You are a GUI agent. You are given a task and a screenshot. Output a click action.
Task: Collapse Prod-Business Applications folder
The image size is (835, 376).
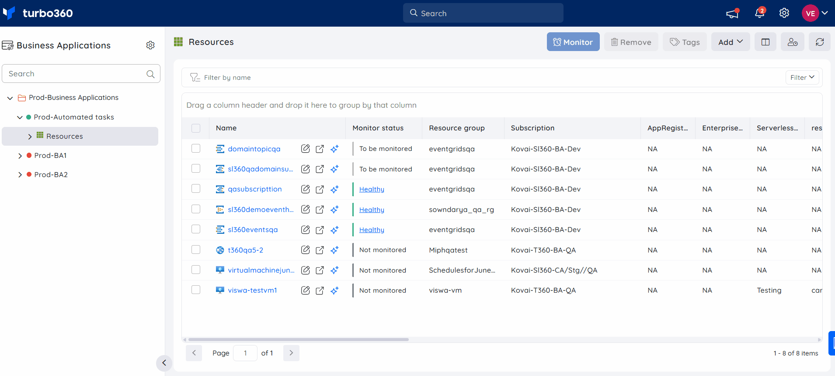point(10,98)
